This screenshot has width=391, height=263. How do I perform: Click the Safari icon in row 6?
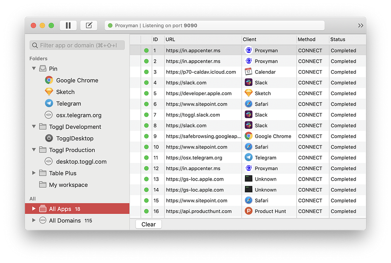coord(249,104)
